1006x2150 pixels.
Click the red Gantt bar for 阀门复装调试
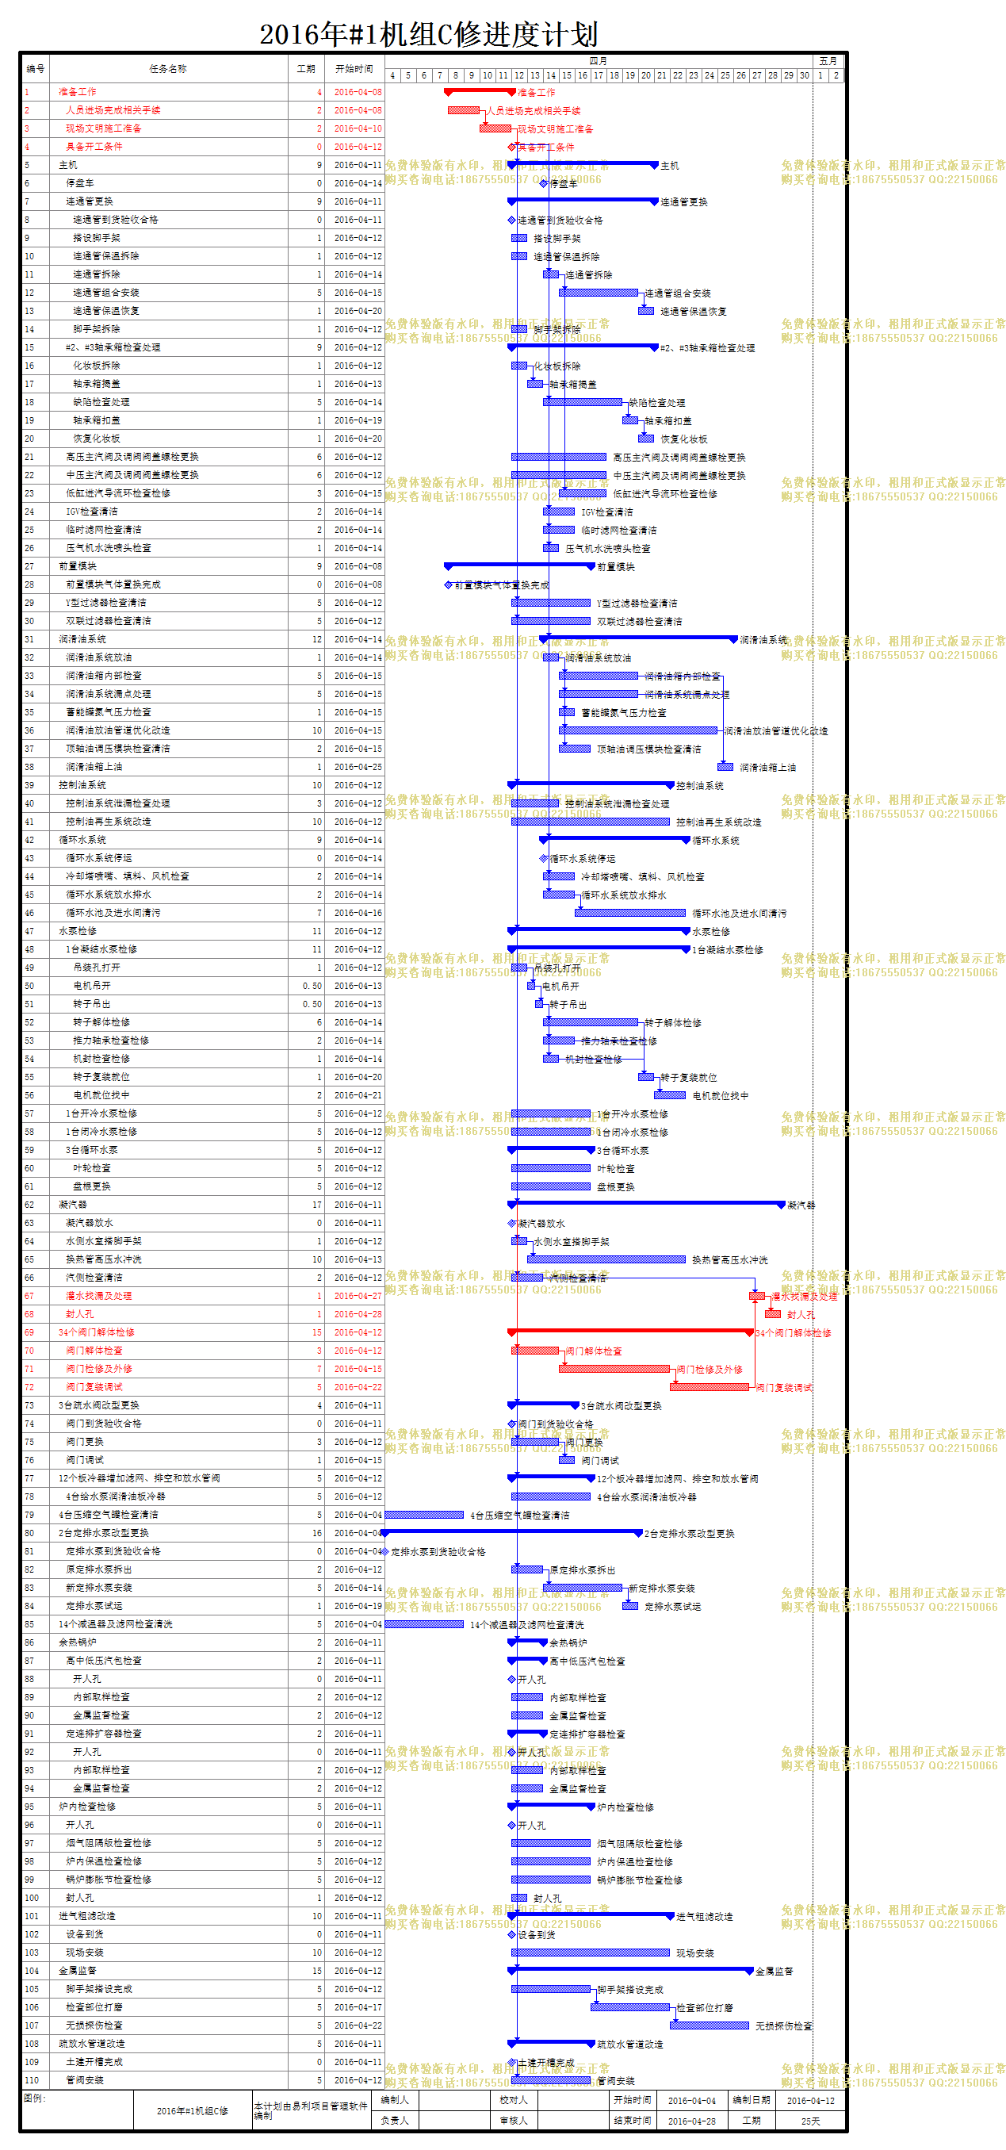coord(710,1387)
